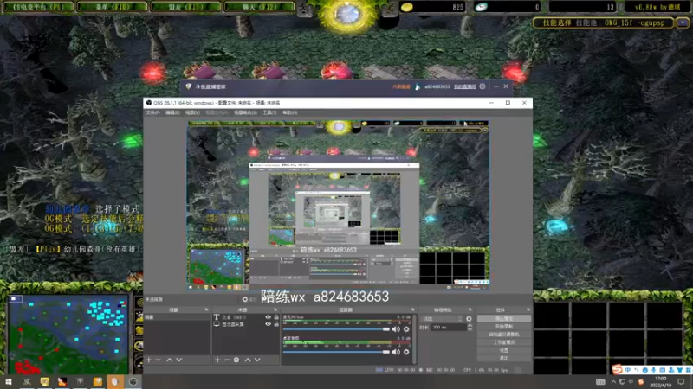This screenshot has height=389, width=693.
Task: Pop out the Scene Transitions dock panel
Action: [x=470, y=309]
